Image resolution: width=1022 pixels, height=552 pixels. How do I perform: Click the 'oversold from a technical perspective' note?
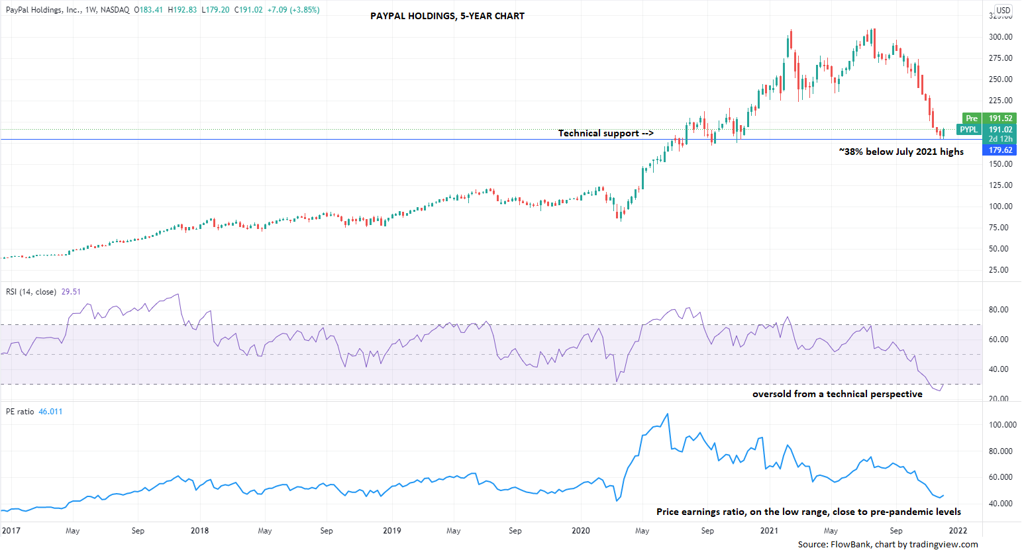click(837, 394)
